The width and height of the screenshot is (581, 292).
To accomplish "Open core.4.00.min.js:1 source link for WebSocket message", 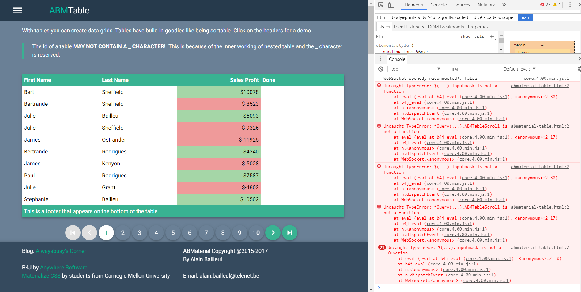I will click(546, 79).
